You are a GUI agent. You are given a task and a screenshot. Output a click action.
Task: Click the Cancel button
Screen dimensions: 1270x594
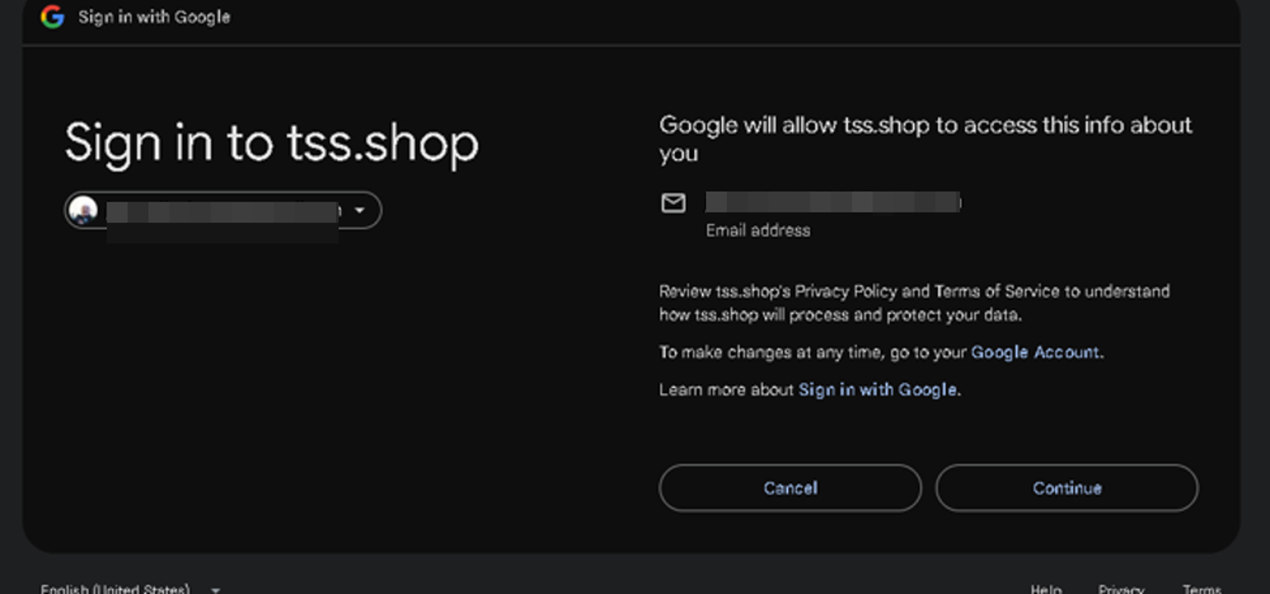point(790,487)
